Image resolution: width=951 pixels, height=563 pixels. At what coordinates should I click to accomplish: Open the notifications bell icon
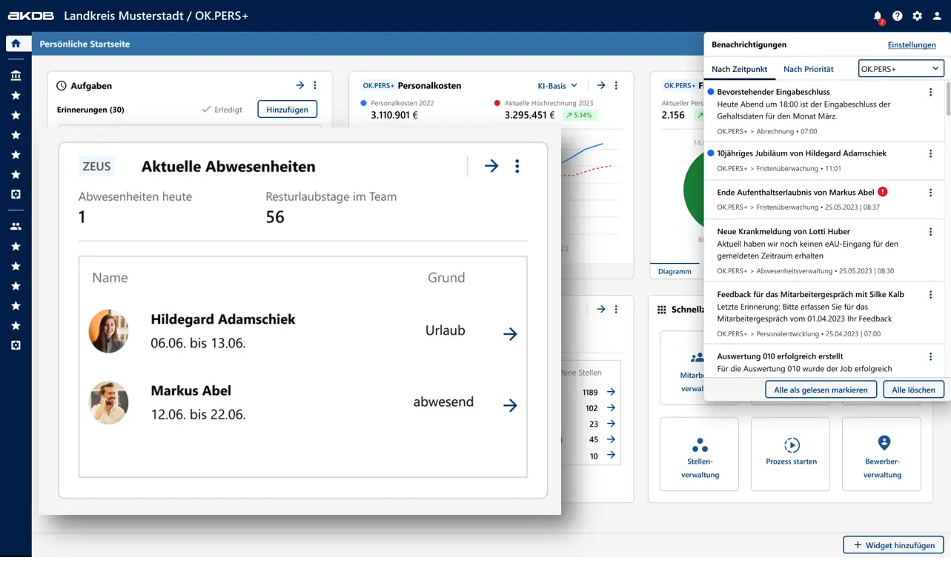point(878,16)
